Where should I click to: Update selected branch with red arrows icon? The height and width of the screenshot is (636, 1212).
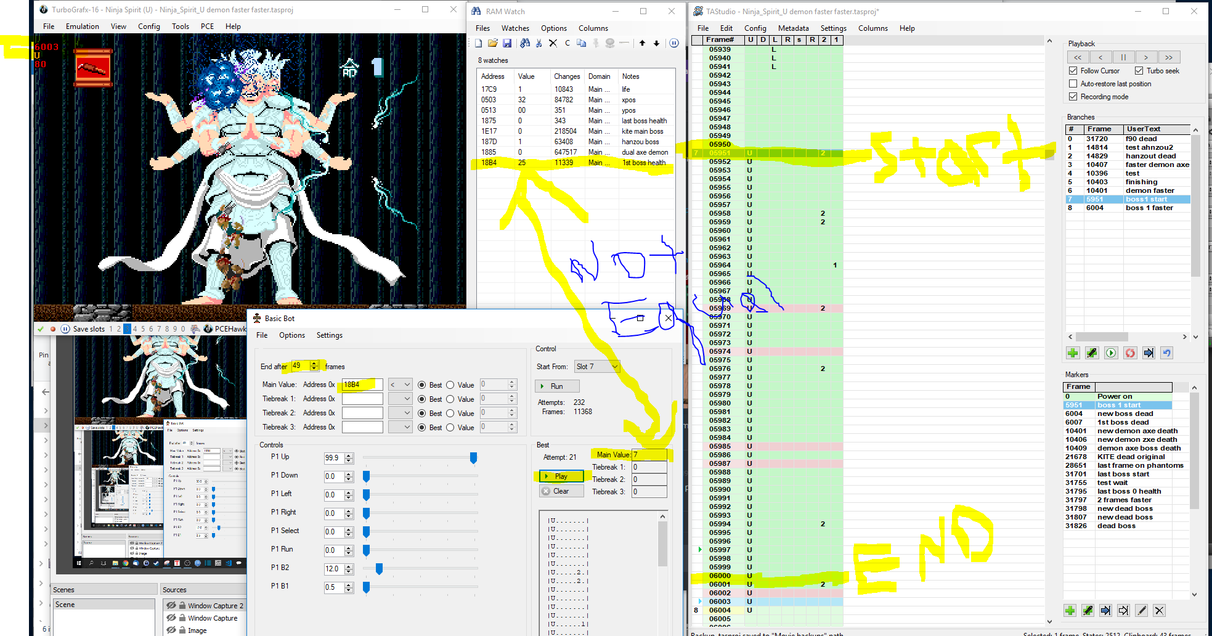(x=1130, y=353)
